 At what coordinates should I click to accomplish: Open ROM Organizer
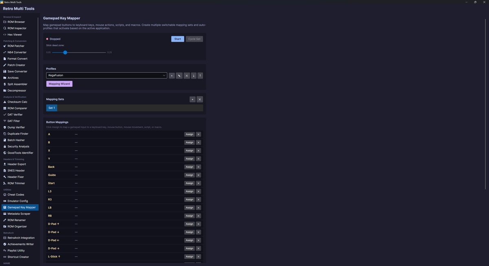[x=20, y=226]
